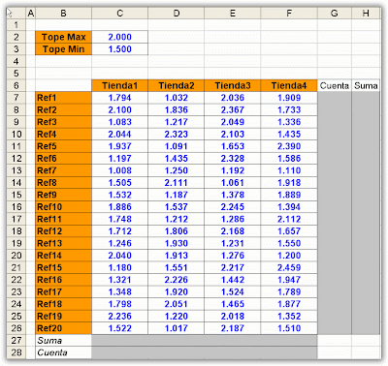Viewport: 388px width, 366px height.
Task: Click the Ref3 Tienda1 value 1.083
Action: [x=120, y=122]
